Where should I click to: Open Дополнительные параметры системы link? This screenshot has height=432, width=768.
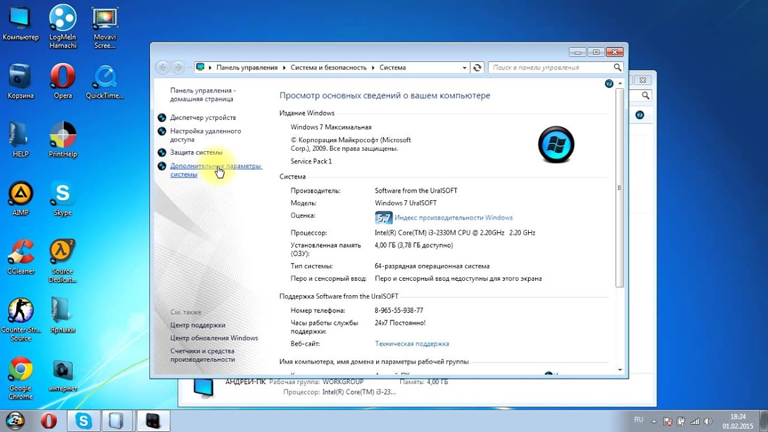(x=216, y=170)
